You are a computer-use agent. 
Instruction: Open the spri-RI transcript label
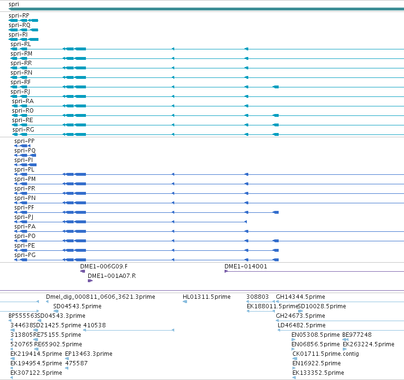coord(18,35)
